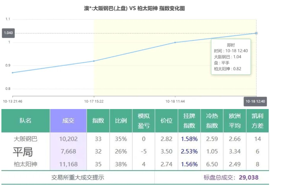This screenshot has width=281, height=185.
Task: Sort by the 成交 column header
Action: click(x=68, y=121)
